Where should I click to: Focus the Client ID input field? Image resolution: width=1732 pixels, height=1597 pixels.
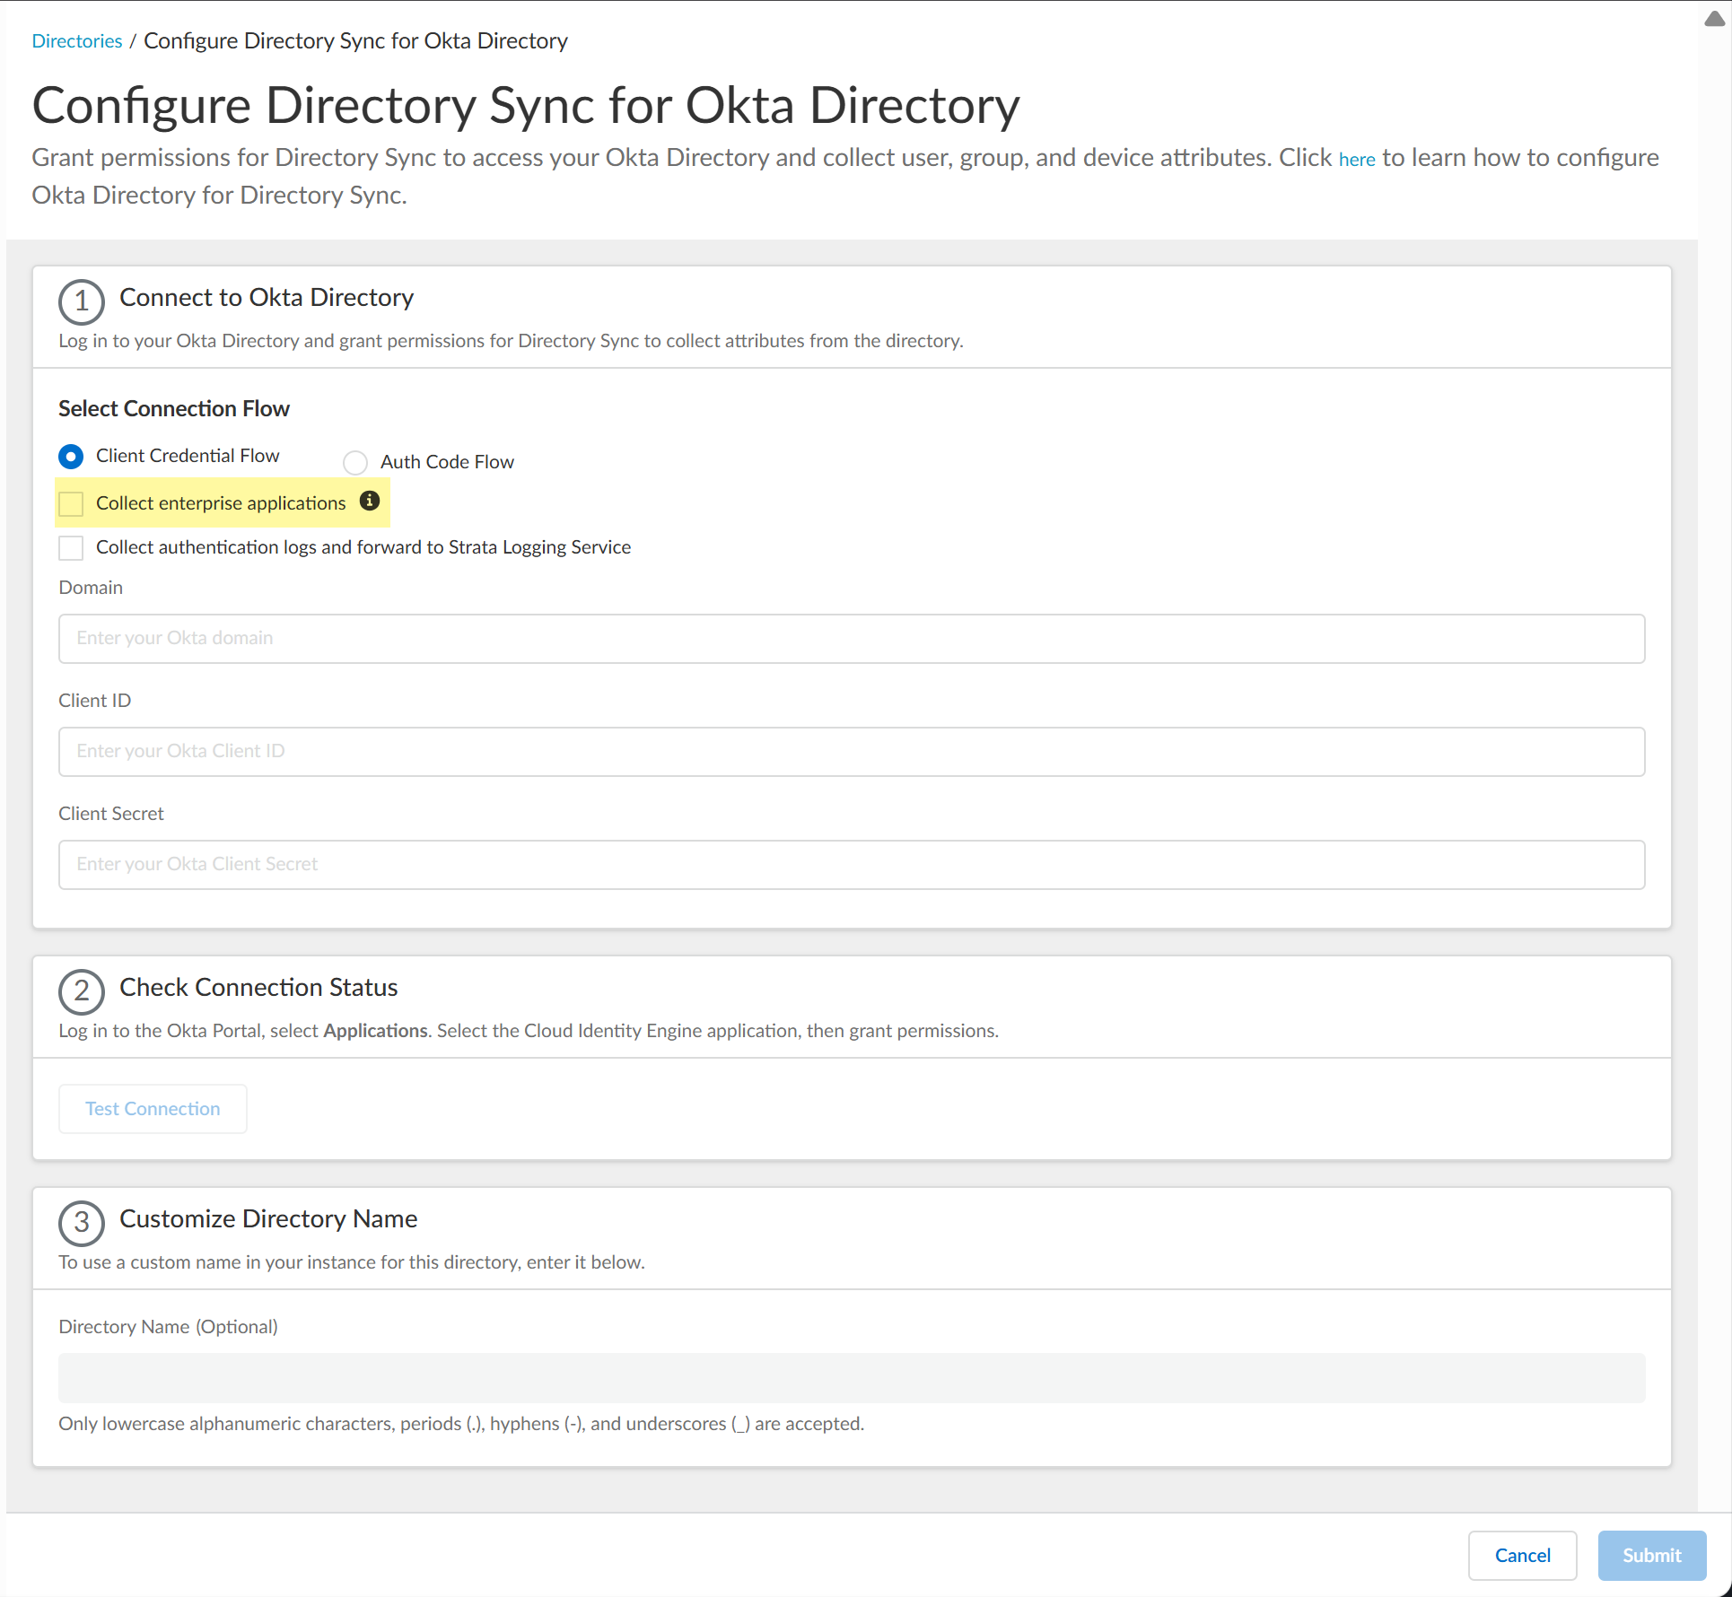coord(851,752)
